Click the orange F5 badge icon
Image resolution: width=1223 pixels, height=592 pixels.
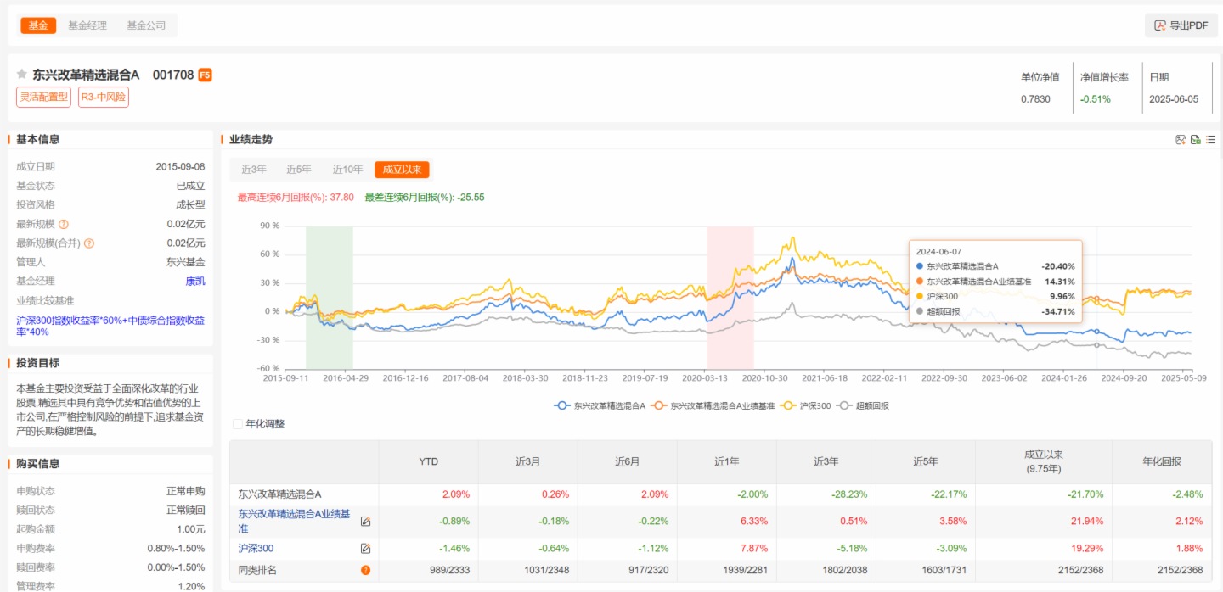205,75
